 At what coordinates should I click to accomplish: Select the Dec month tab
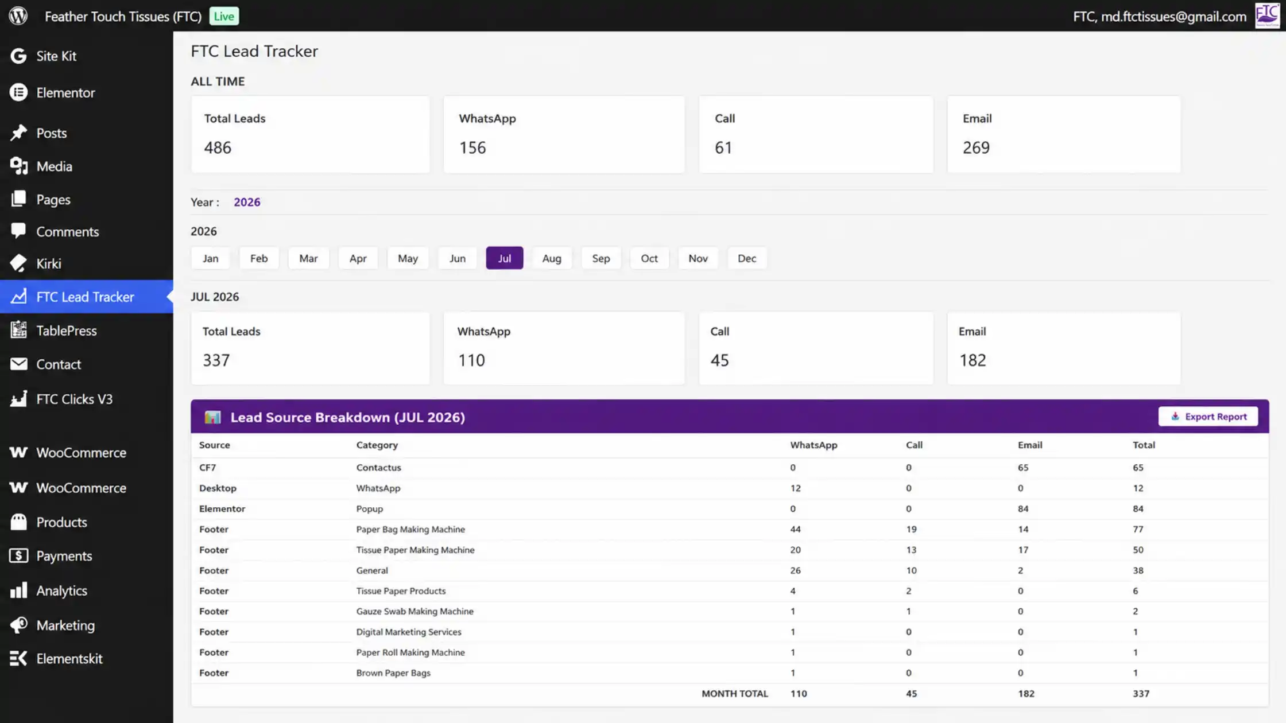pyautogui.click(x=746, y=258)
